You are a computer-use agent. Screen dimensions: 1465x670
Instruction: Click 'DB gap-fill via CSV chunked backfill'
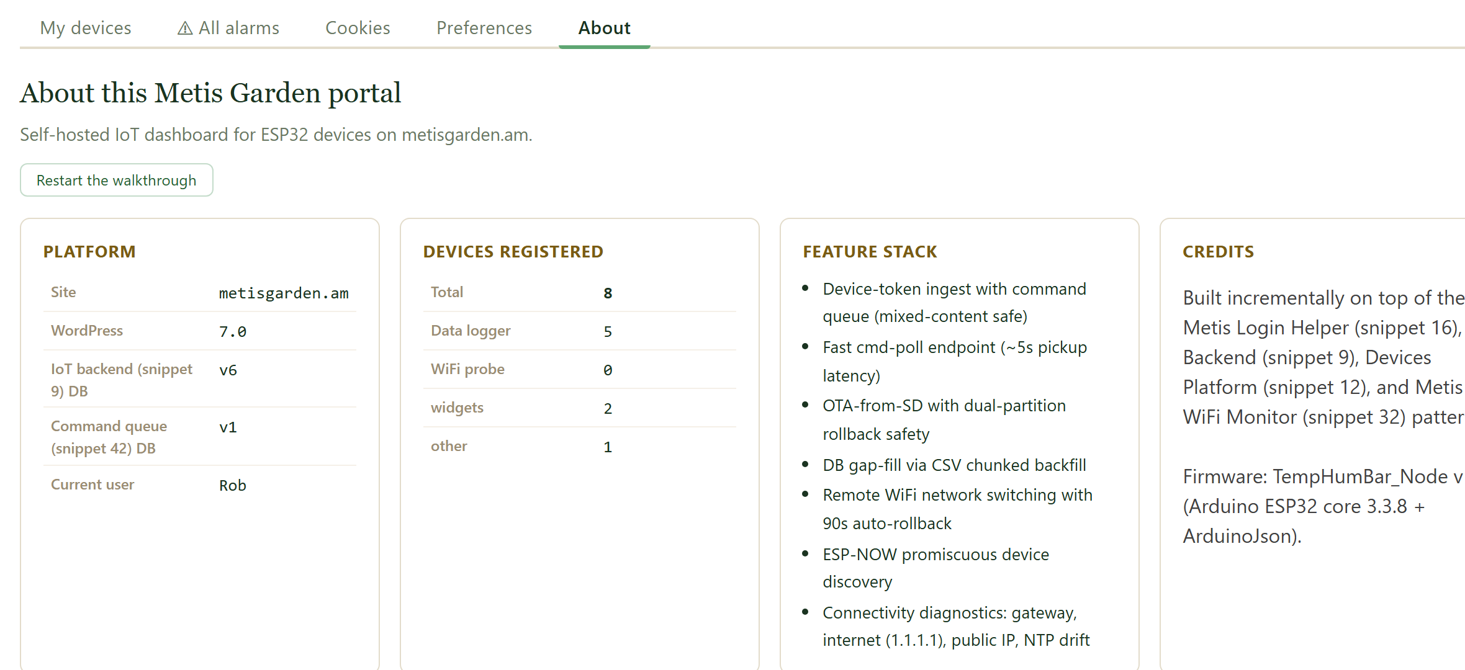955,465
